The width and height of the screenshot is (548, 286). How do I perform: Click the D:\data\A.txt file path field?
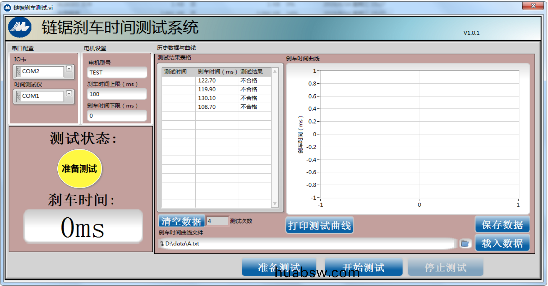click(307, 243)
